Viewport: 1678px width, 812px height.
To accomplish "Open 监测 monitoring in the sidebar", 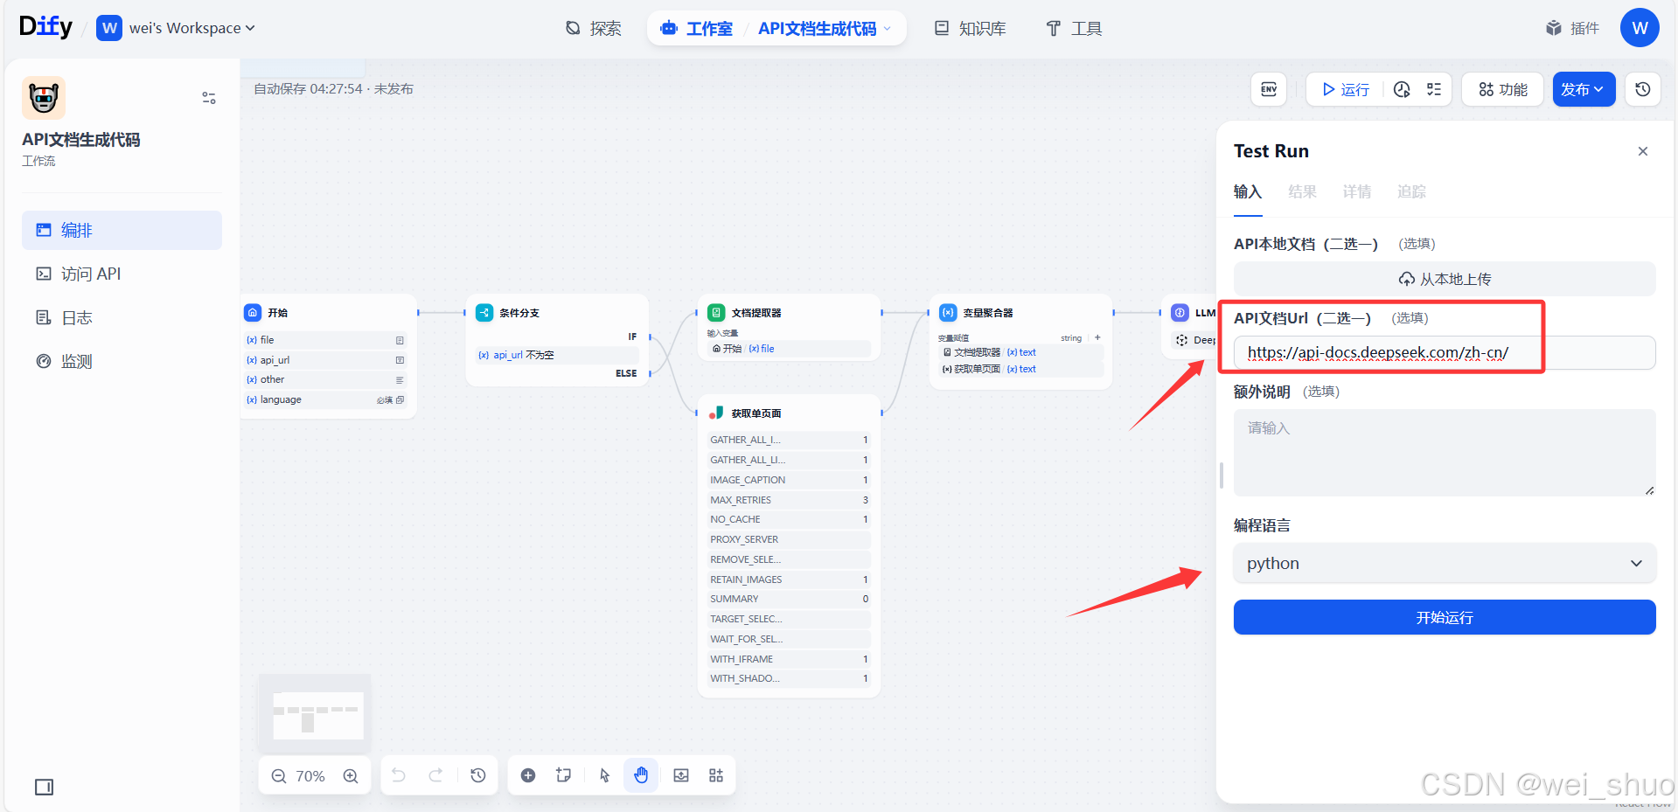I will tap(122, 361).
